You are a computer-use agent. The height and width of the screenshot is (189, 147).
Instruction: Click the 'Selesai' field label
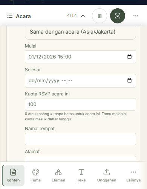32,70
